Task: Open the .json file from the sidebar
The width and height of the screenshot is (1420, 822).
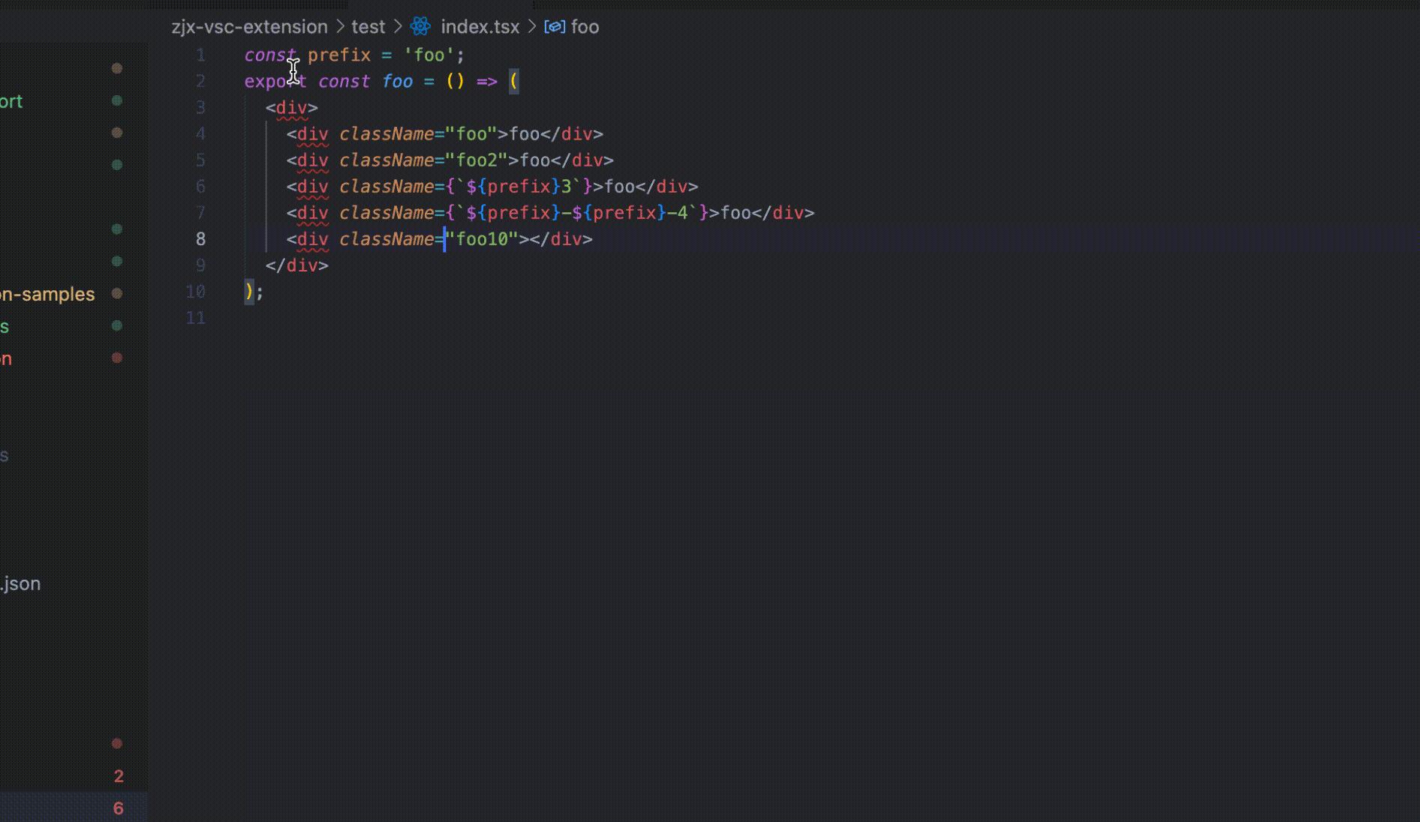Action: coord(21,583)
